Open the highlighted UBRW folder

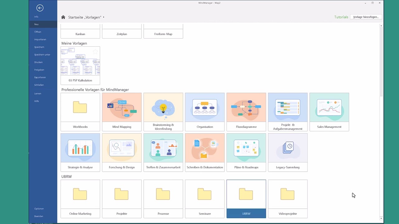(246, 199)
